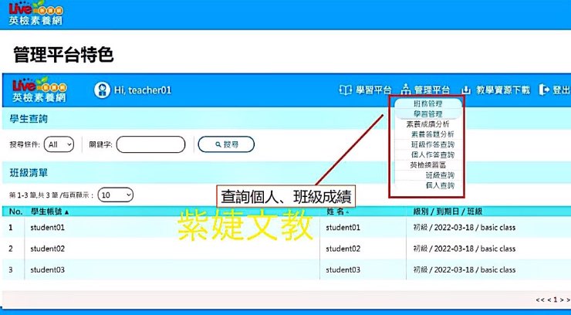Choose 班級作答查詢 from the menu
Image resolution: width=571 pixels, height=315 pixels.
pyautogui.click(x=432, y=144)
